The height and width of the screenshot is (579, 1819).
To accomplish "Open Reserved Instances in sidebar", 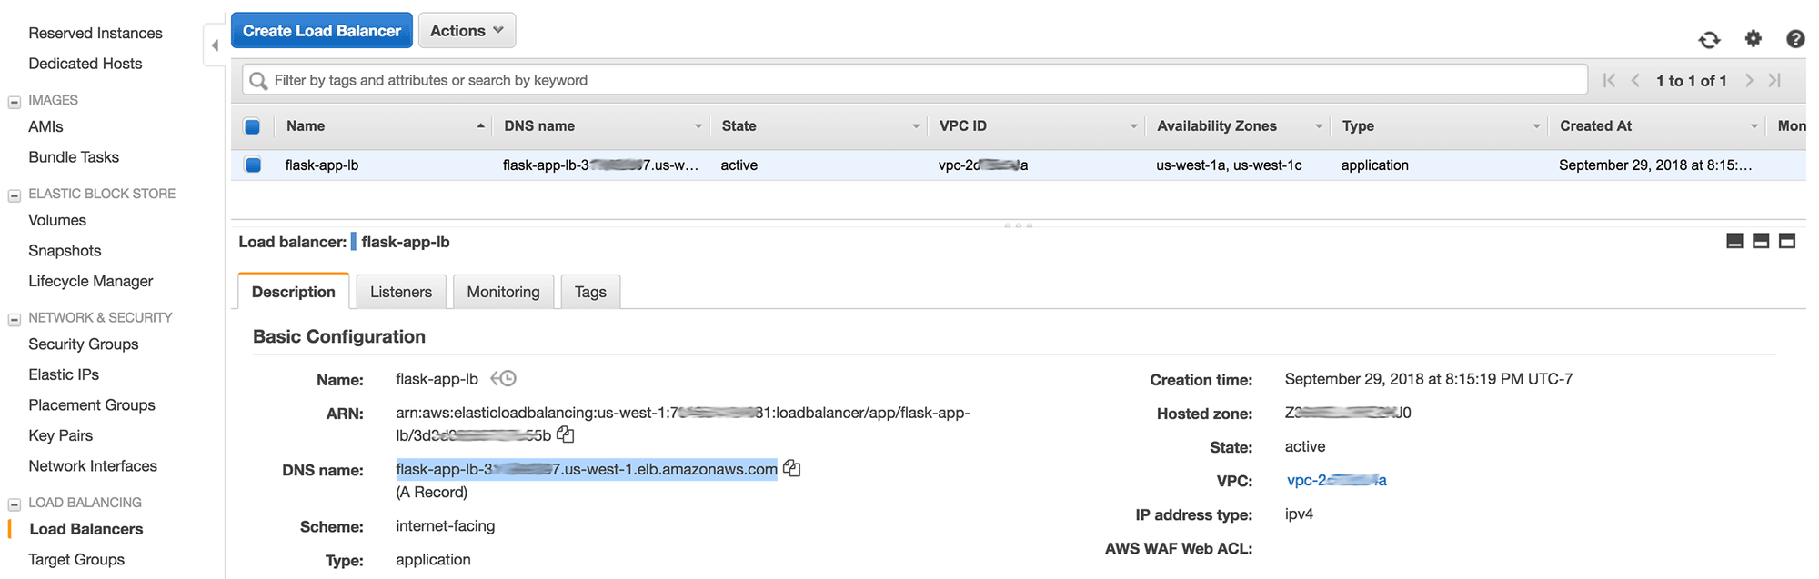I will pyautogui.click(x=95, y=33).
